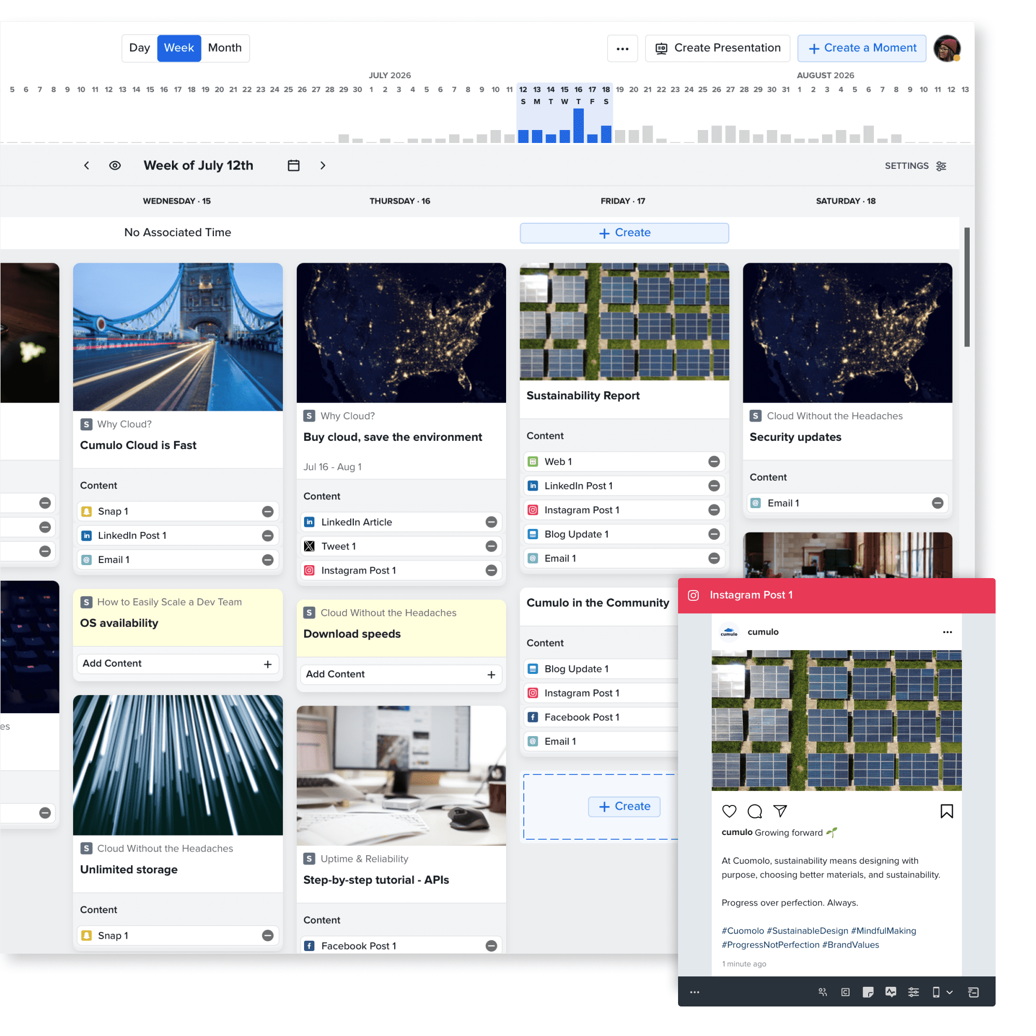Switch to the Month view tab
The image size is (1036, 1036).
point(225,48)
